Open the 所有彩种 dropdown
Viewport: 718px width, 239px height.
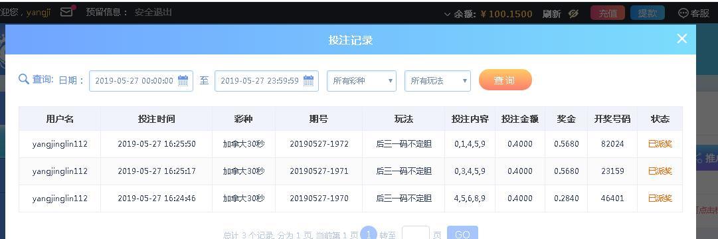pos(361,81)
